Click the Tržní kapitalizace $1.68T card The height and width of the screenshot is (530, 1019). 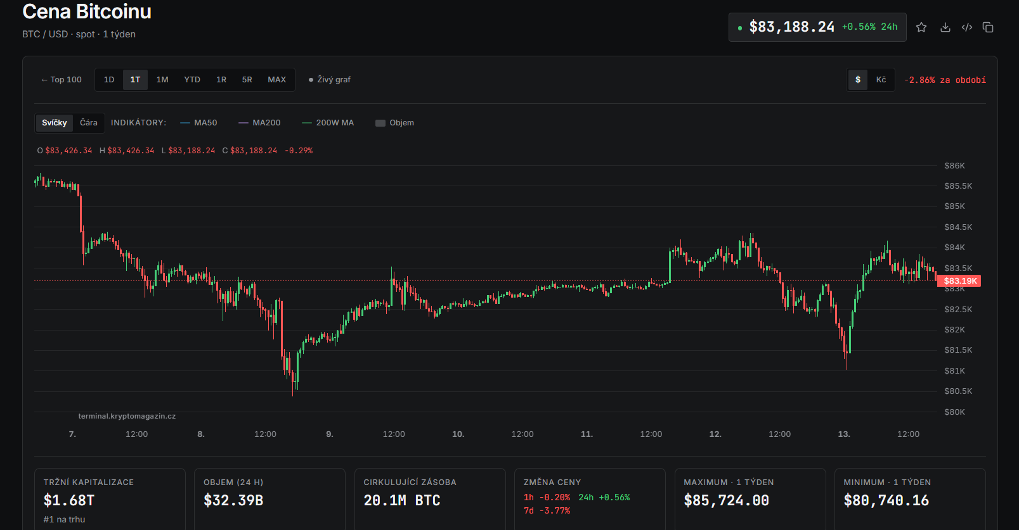pos(110,499)
